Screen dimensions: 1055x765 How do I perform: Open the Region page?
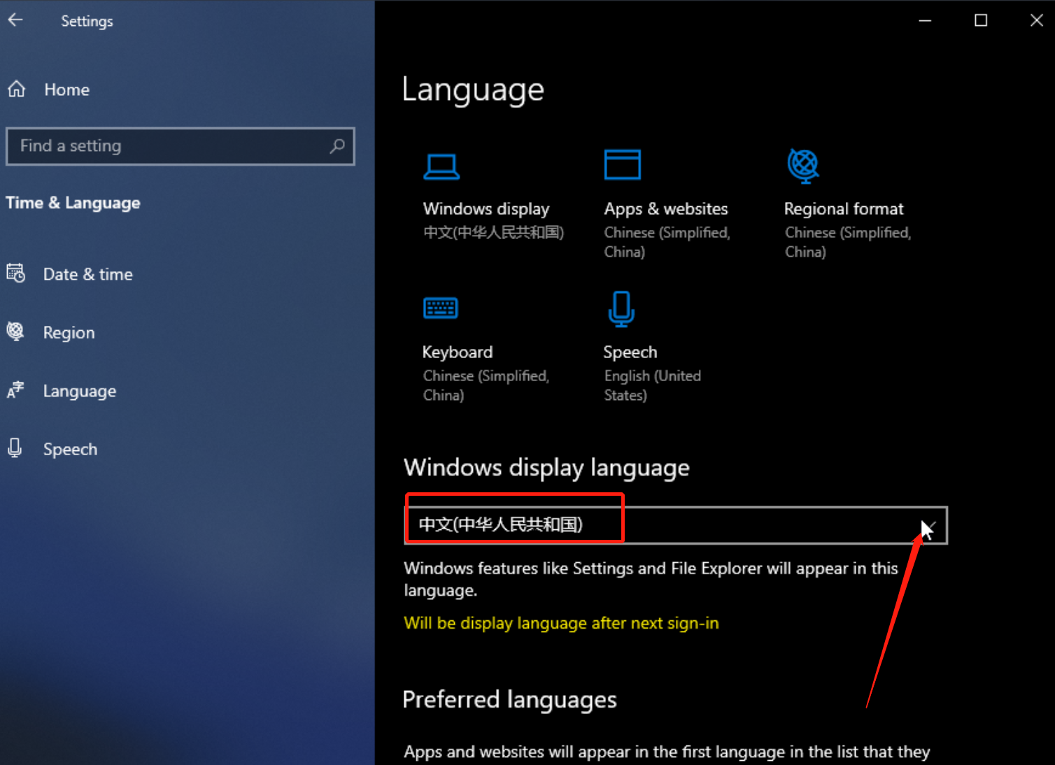pos(69,333)
